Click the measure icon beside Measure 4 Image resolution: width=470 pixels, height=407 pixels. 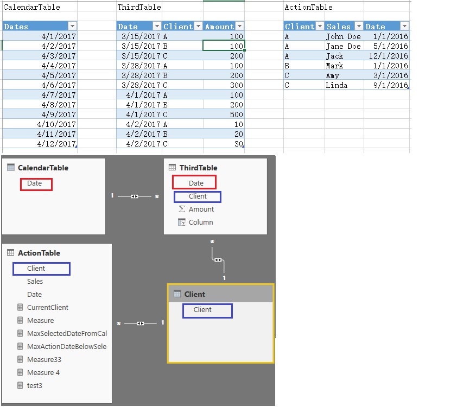(20, 372)
